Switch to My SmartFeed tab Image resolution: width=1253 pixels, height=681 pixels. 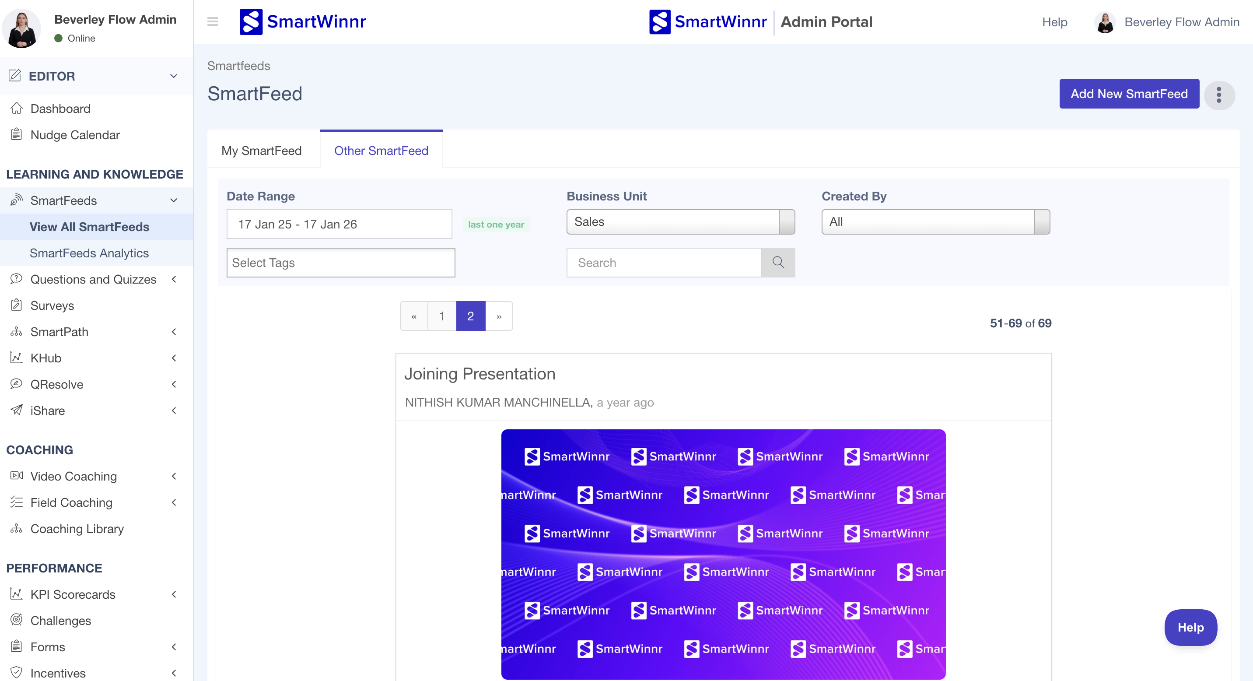pos(261,150)
